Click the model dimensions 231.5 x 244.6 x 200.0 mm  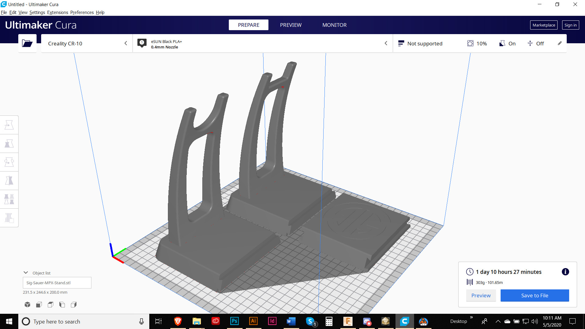point(45,292)
